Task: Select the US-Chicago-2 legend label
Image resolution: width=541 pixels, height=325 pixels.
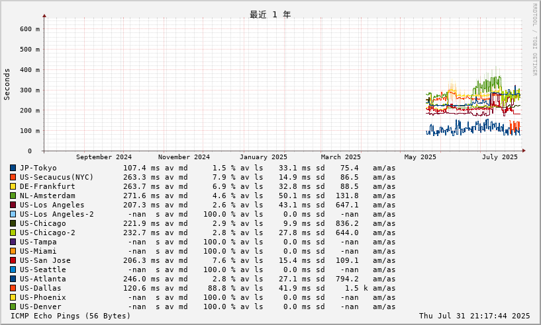Action: coord(47,233)
